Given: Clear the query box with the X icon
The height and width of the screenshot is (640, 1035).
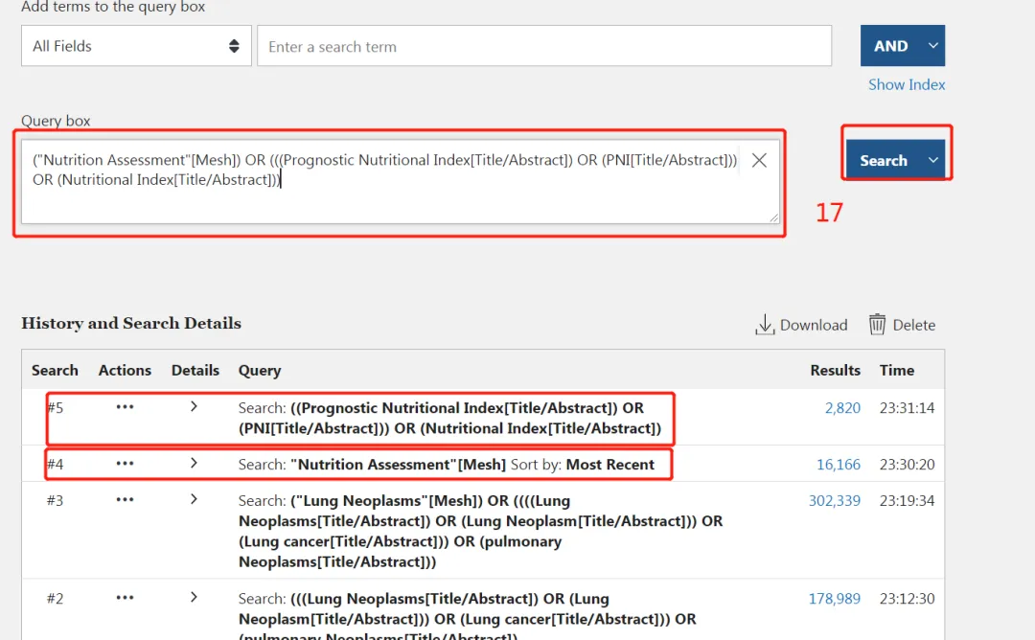Looking at the screenshot, I should tap(759, 160).
